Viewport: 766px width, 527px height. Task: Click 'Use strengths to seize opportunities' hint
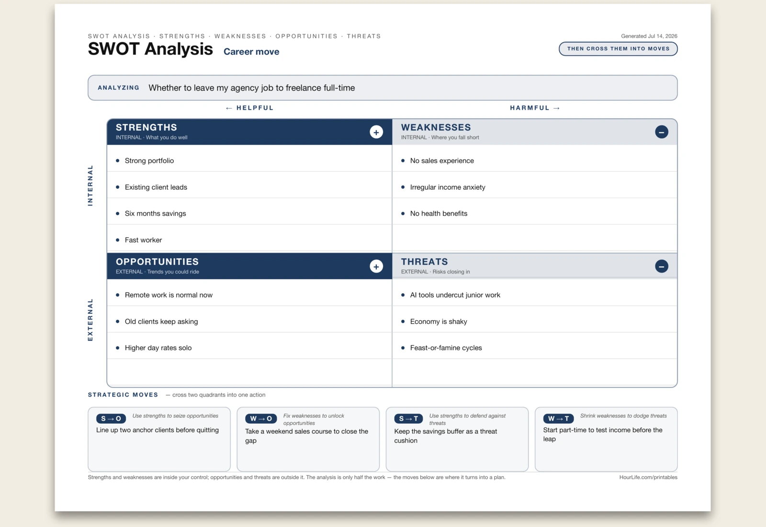(x=175, y=416)
